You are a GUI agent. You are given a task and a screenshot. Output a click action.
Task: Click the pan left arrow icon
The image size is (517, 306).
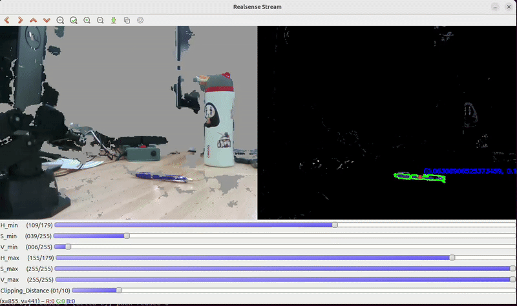pyautogui.click(x=7, y=20)
